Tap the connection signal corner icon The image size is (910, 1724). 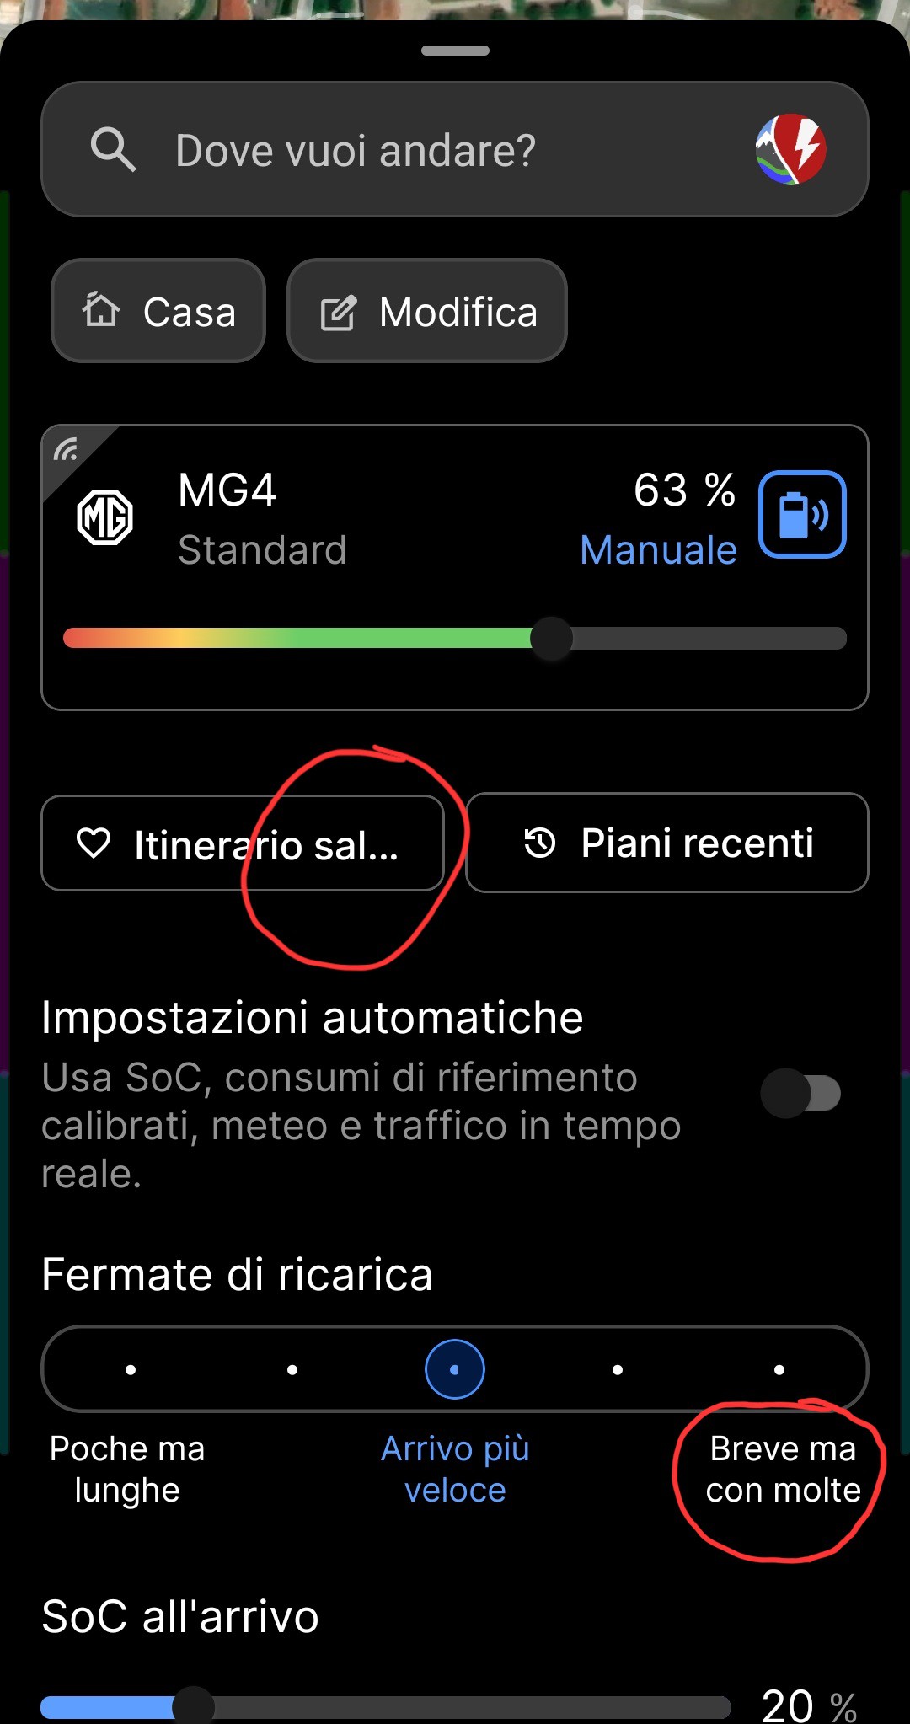coord(67,450)
